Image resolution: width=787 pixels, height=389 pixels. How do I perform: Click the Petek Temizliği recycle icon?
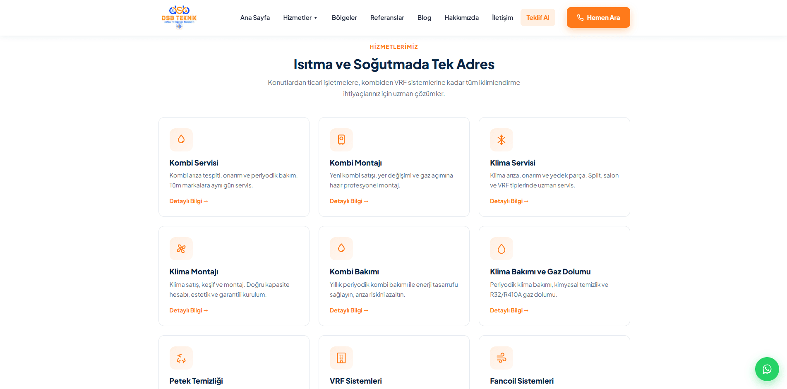click(181, 358)
